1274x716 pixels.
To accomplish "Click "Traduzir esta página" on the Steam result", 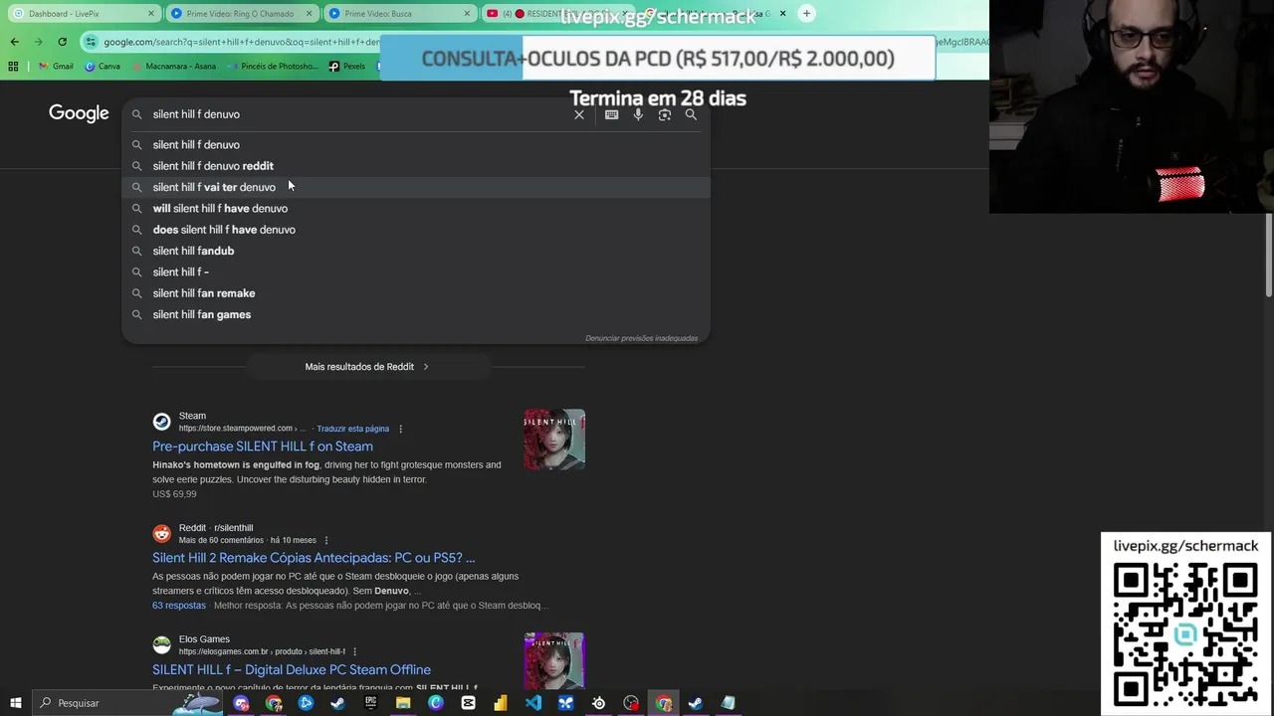I will pos(352,429).
